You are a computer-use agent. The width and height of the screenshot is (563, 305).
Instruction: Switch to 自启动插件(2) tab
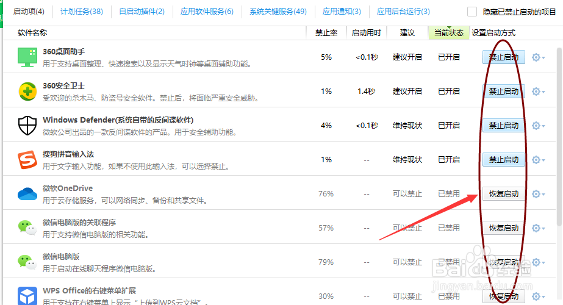click(142, 12)
